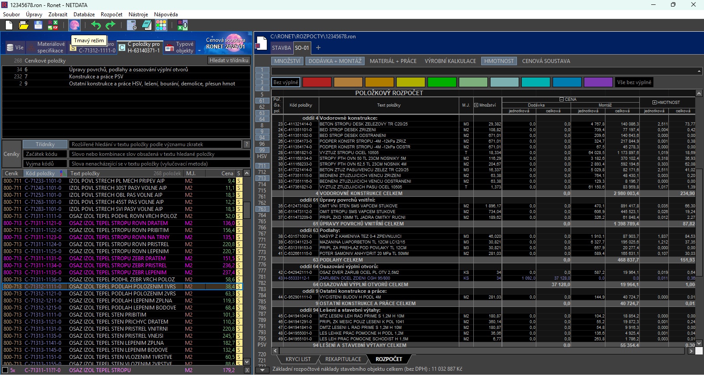704x380 pixels.
Task: Switch to the Vše database tab
Action: (x=15, y=47)
